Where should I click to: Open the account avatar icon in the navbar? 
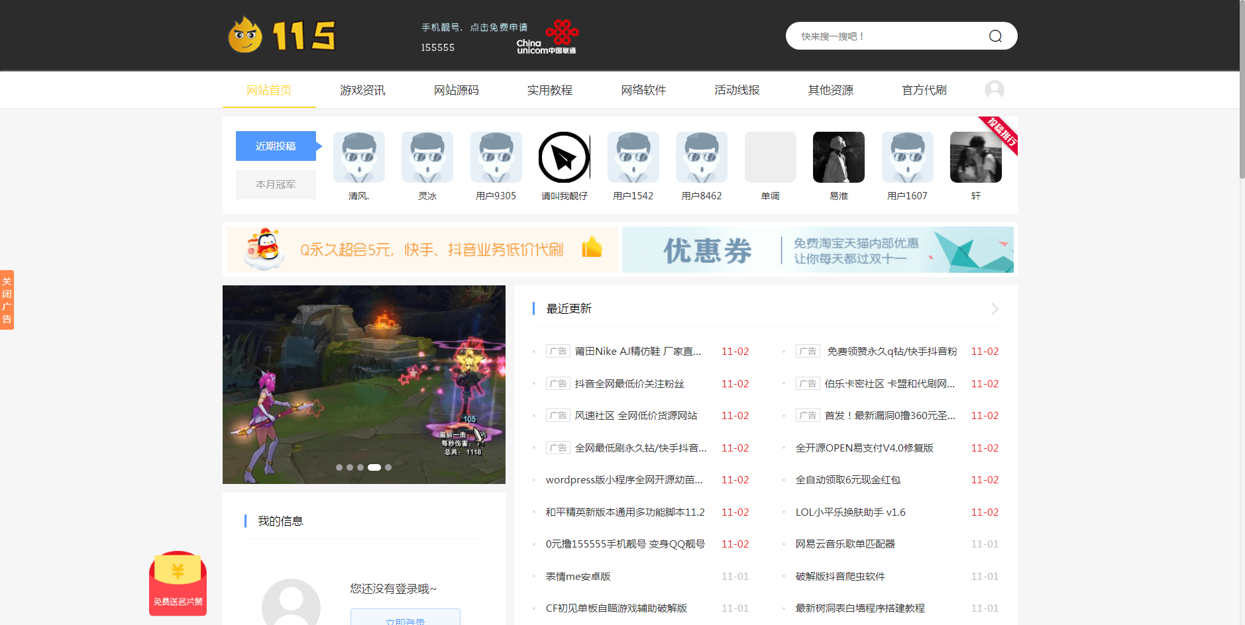(x=993, y=90)
